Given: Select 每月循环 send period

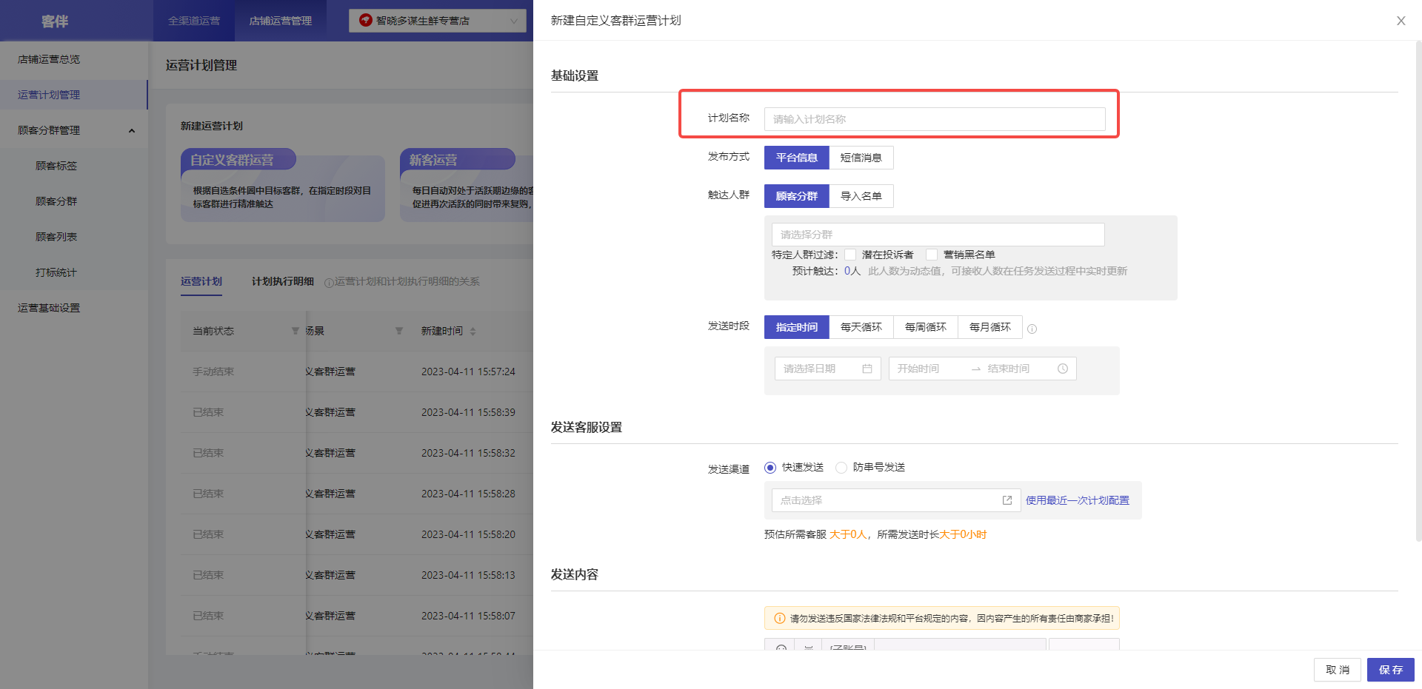Looking at the screenshot, I should (990, 327).
